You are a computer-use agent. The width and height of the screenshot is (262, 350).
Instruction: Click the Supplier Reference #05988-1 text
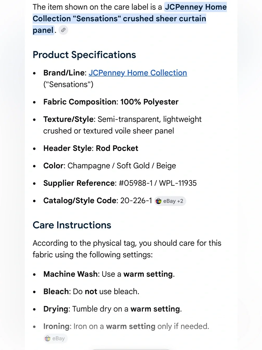tap(120, 183)
